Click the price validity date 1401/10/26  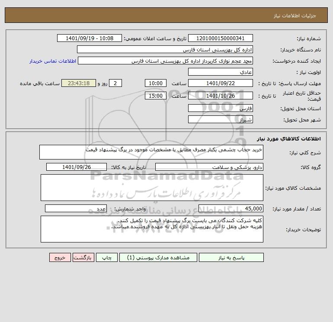coord(221,96)
